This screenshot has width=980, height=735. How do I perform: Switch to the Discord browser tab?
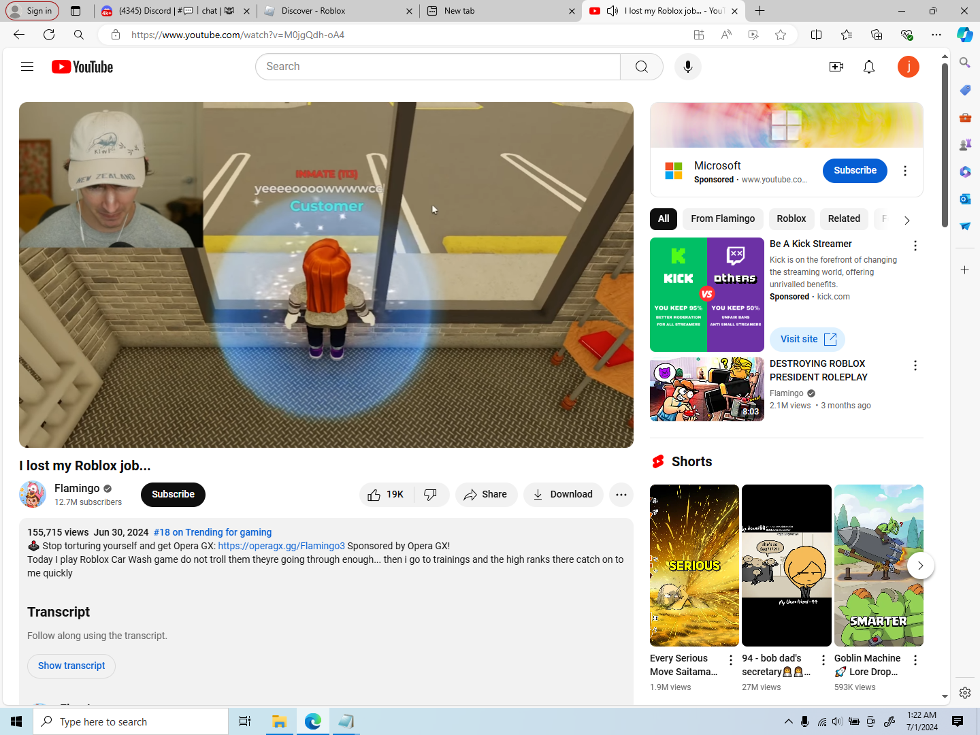[175, 11]
